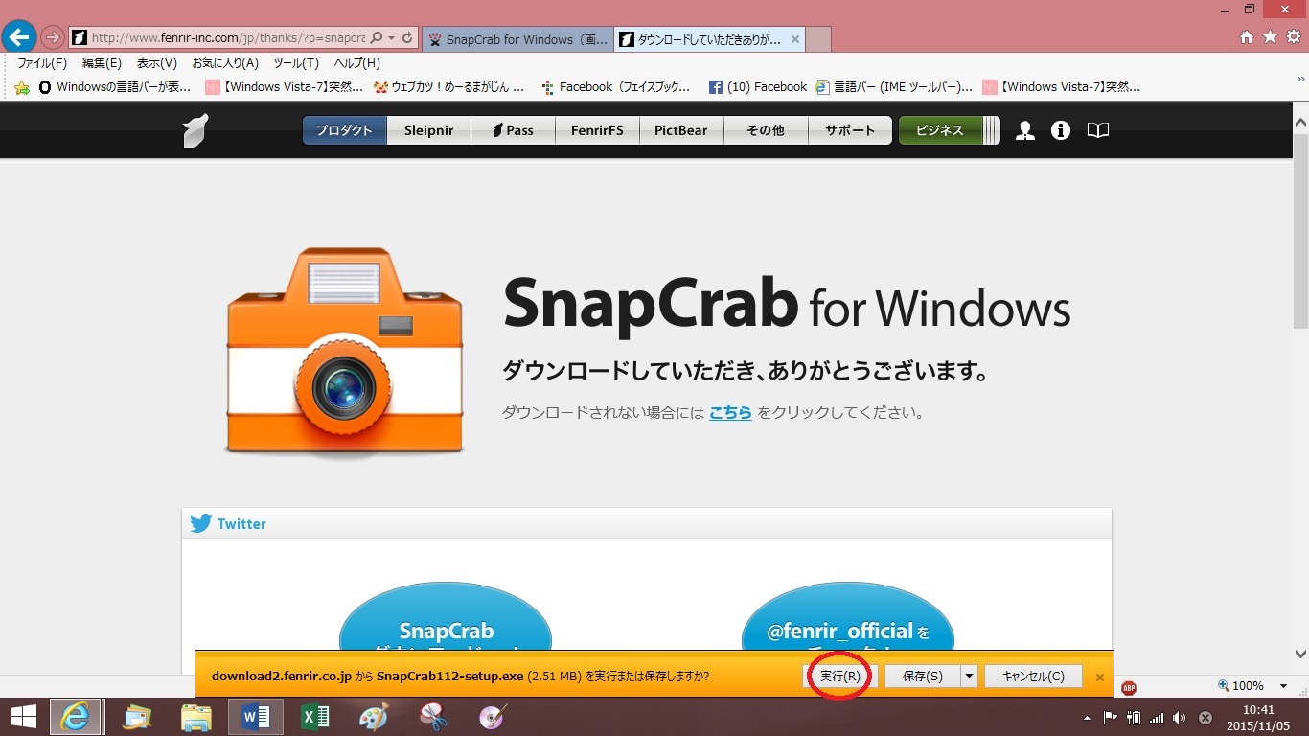Click the address bar search magnifier icon
This screenshot has width=1309, height=736.
tap(376, 38)
